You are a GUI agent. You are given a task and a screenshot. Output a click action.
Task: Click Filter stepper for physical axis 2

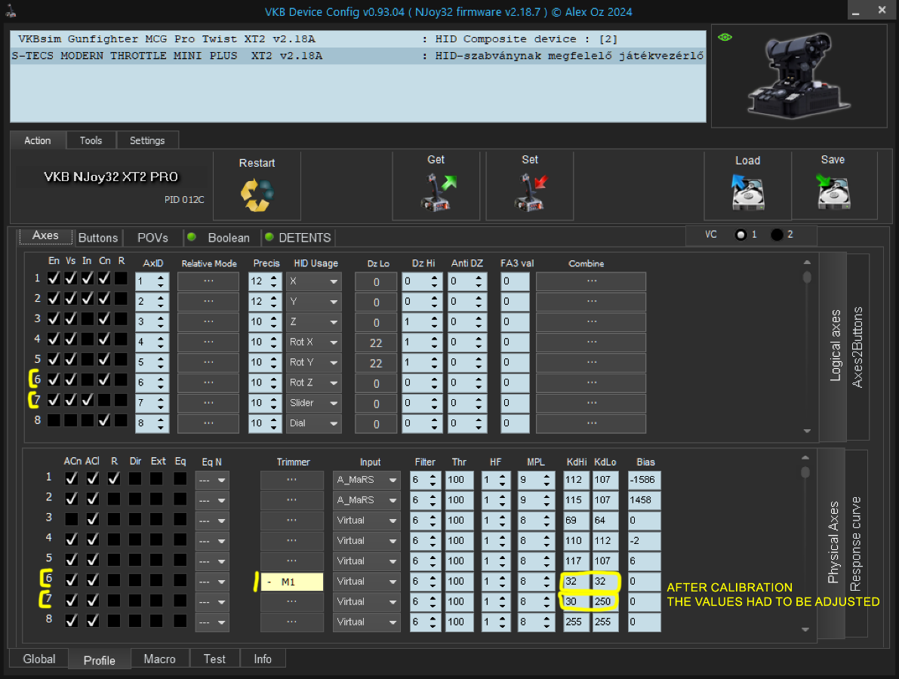(433, 500)
